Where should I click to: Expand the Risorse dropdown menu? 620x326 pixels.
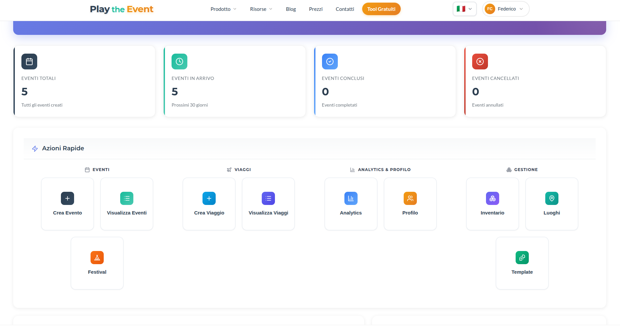coord(261,9)
